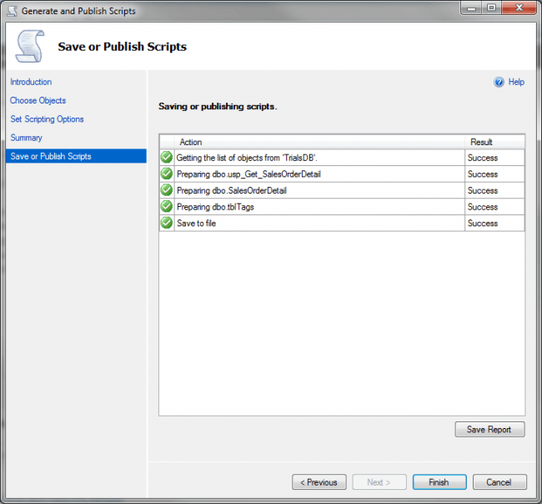Click success icon for dbo.usp_Get_SalesOrderDetail row
Viewport: 542px width, 504px height.
click(167, 174)
